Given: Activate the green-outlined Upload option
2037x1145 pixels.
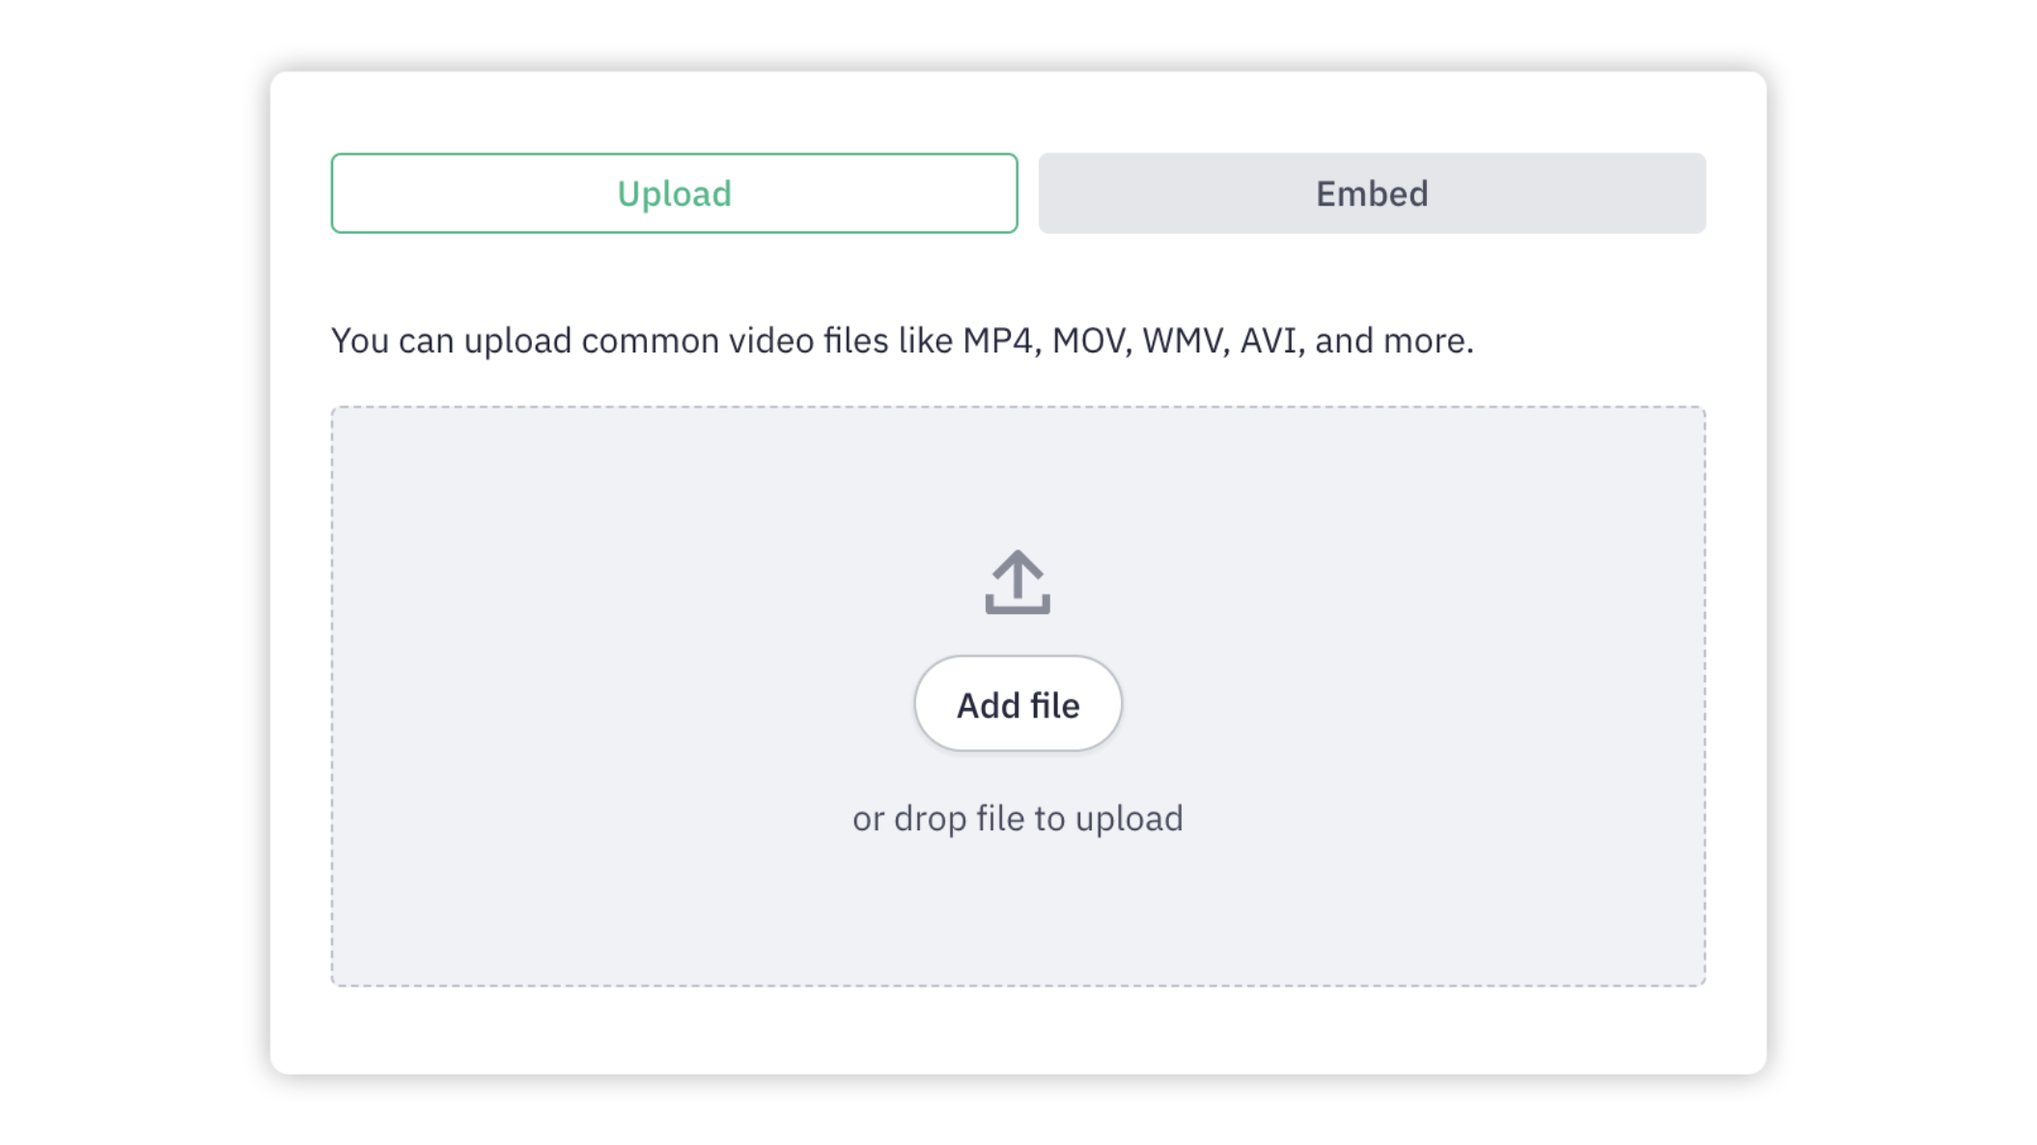Looking at the screenshot, I should [674, 193].
